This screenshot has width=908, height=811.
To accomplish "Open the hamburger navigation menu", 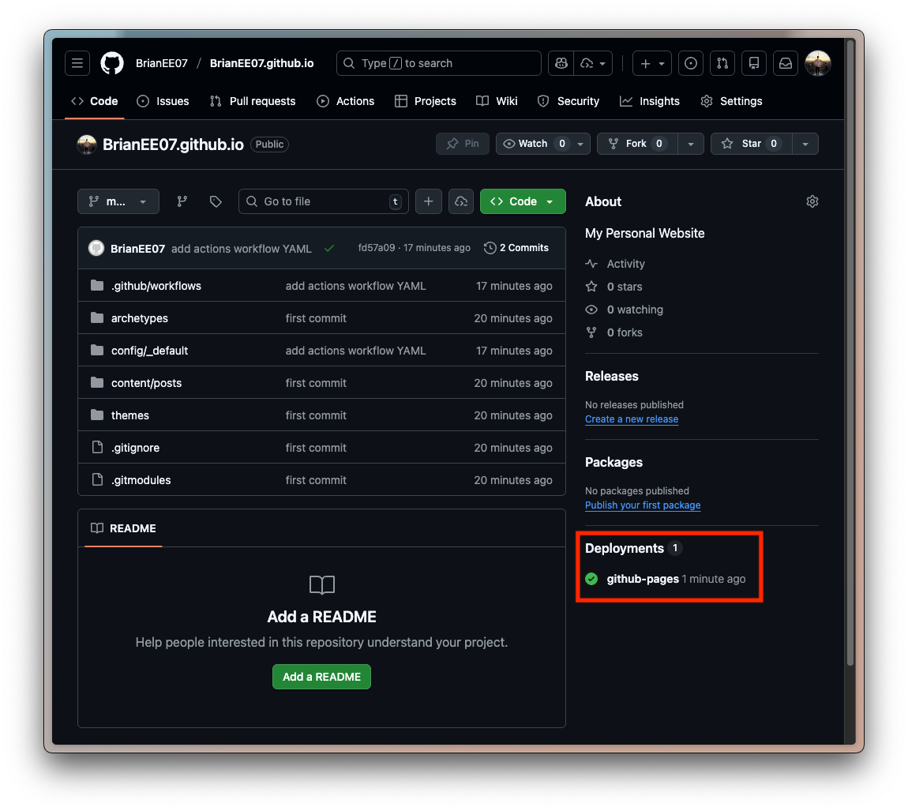I will [77, 63].
